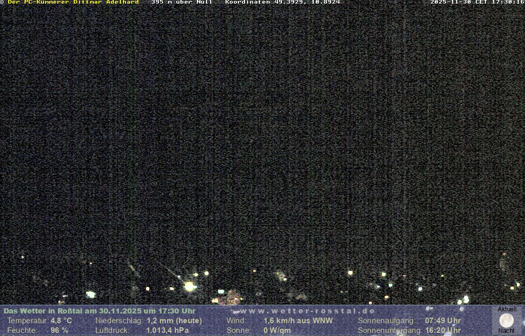Click the Luftdruck value 1.013,4 hPa
The height and width of the screenshot is (336, 525).
(168, 330)
